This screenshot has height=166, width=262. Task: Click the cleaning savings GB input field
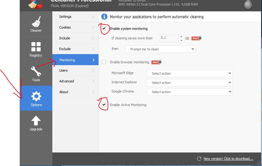coord(169,38)
